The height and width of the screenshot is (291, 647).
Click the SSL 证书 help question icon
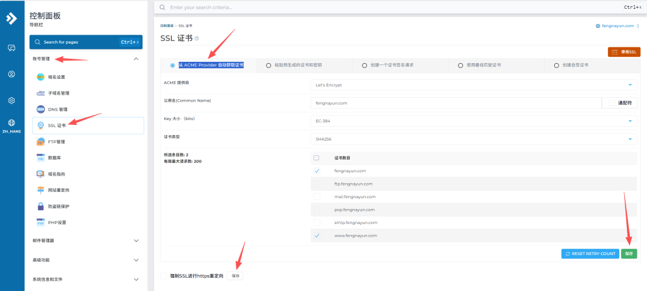coord(197,39)
